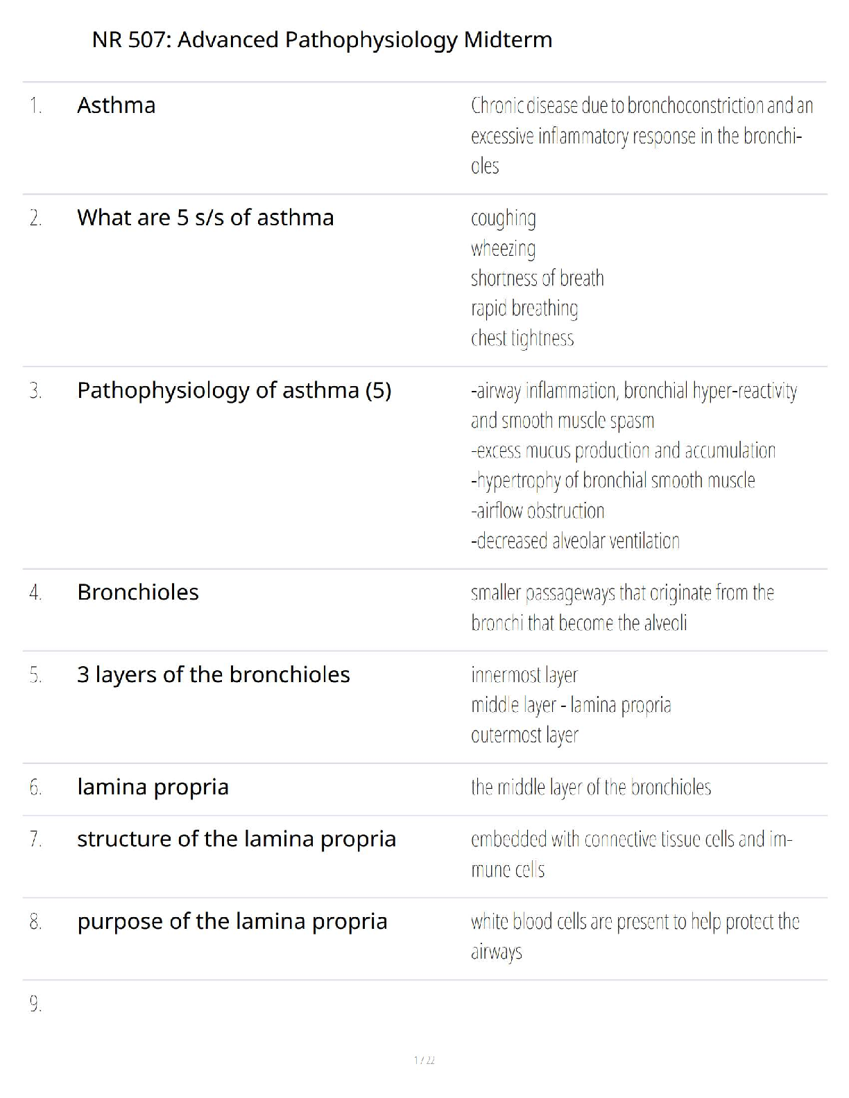The height and width of the screenshot is (1098, 849).
Task: Select the term Asthma
Action: point(116,105)
